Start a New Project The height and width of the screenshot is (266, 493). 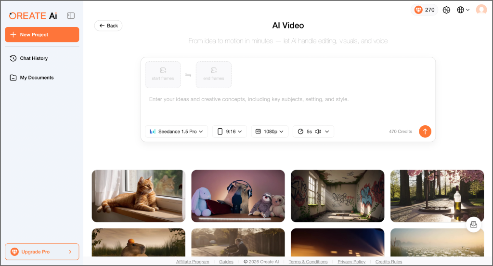point(42,35)
